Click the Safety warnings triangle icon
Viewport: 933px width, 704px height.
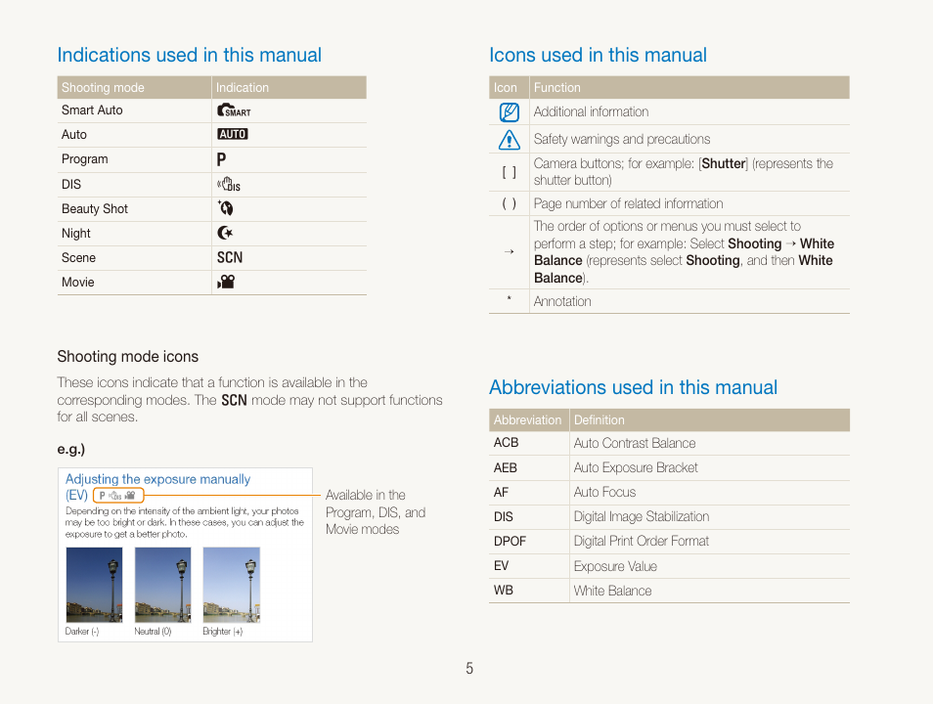(510, 140)
